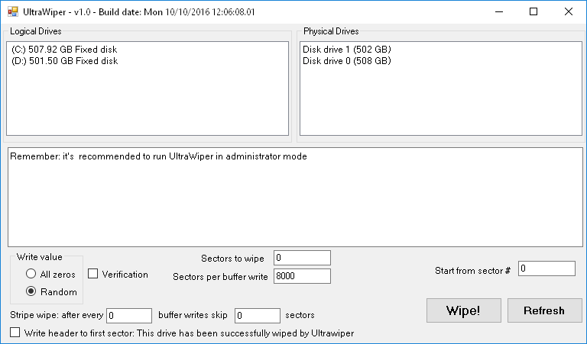
Task: Click the Refresh button
Action: coord(544,310)
